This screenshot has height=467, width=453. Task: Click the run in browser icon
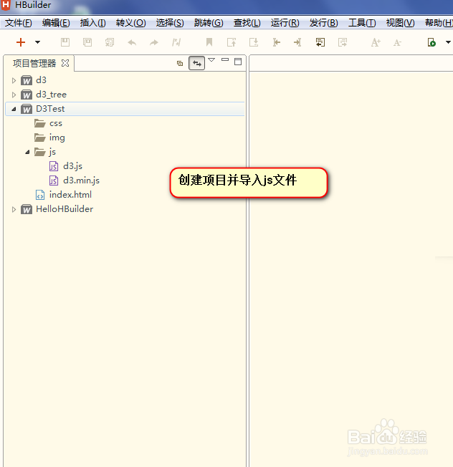431,42
